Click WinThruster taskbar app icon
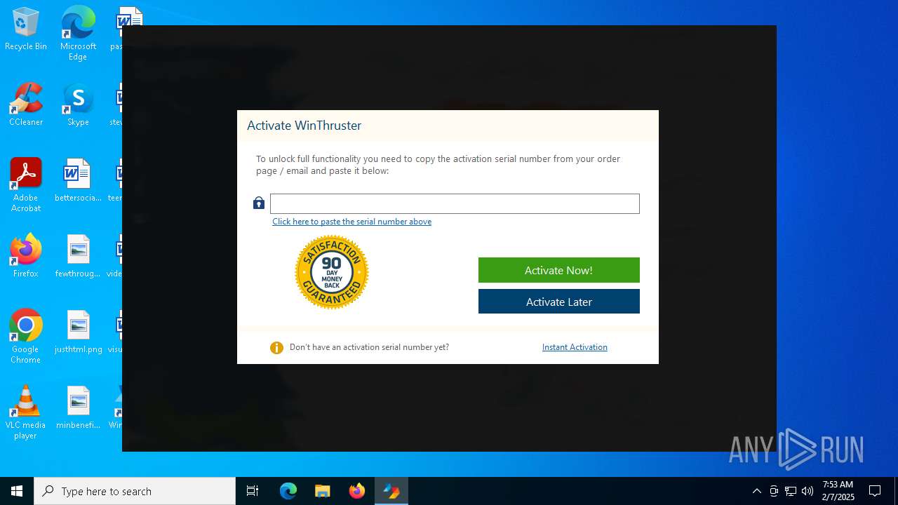This screenshot has height=505, width=898. pos(391,491)
